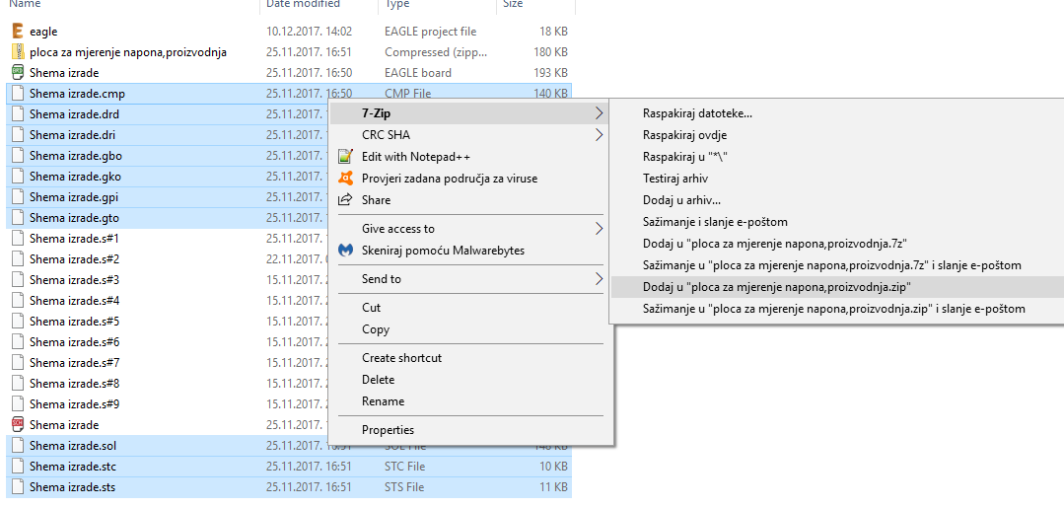1064x507 pixels.
Task: Expand the CRC SHA submenu arrow
Action: (x=600, y=135)
